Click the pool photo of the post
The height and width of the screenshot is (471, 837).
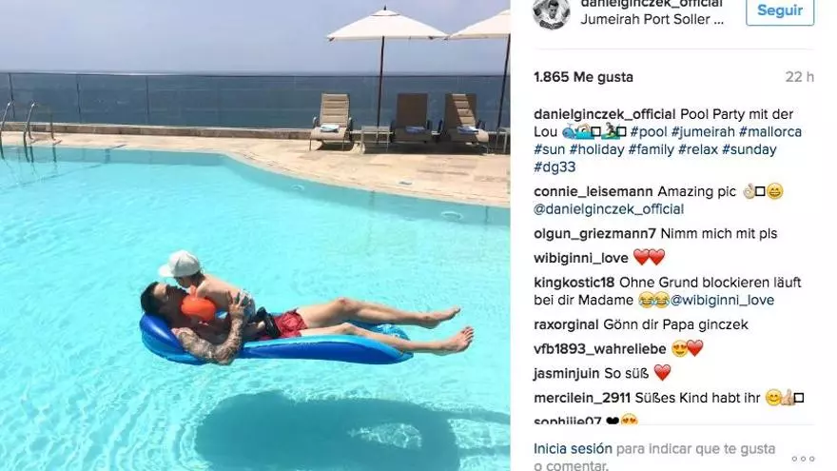click(255, 236)
